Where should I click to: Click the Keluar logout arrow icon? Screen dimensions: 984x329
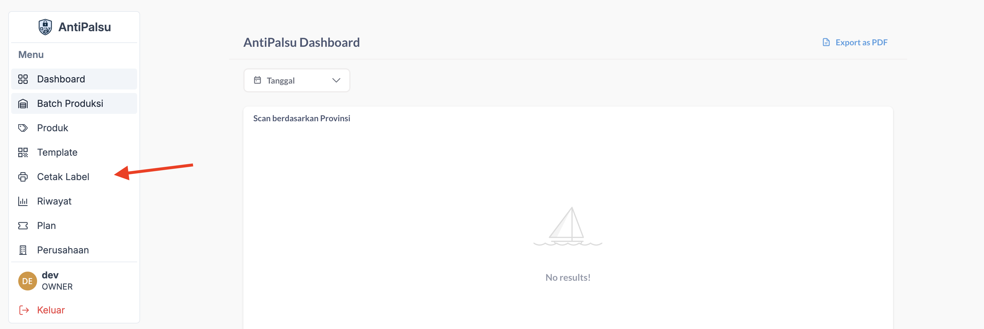pos(24,310)
